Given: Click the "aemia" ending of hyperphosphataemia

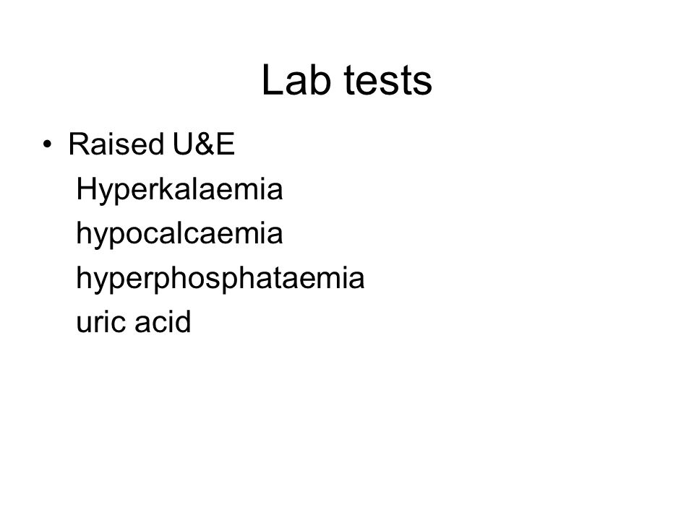Looking at the screenshot, I should (324, 277).
